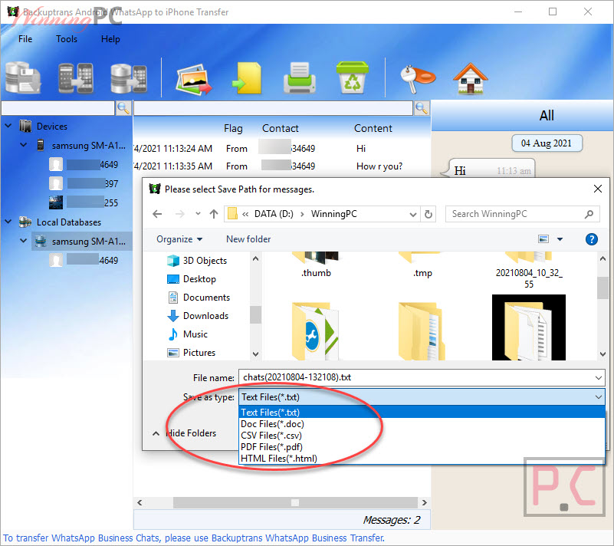Select contact ending 397 under Devices
614x546 pixels.
pyautogui.click(x=84, y=183)
